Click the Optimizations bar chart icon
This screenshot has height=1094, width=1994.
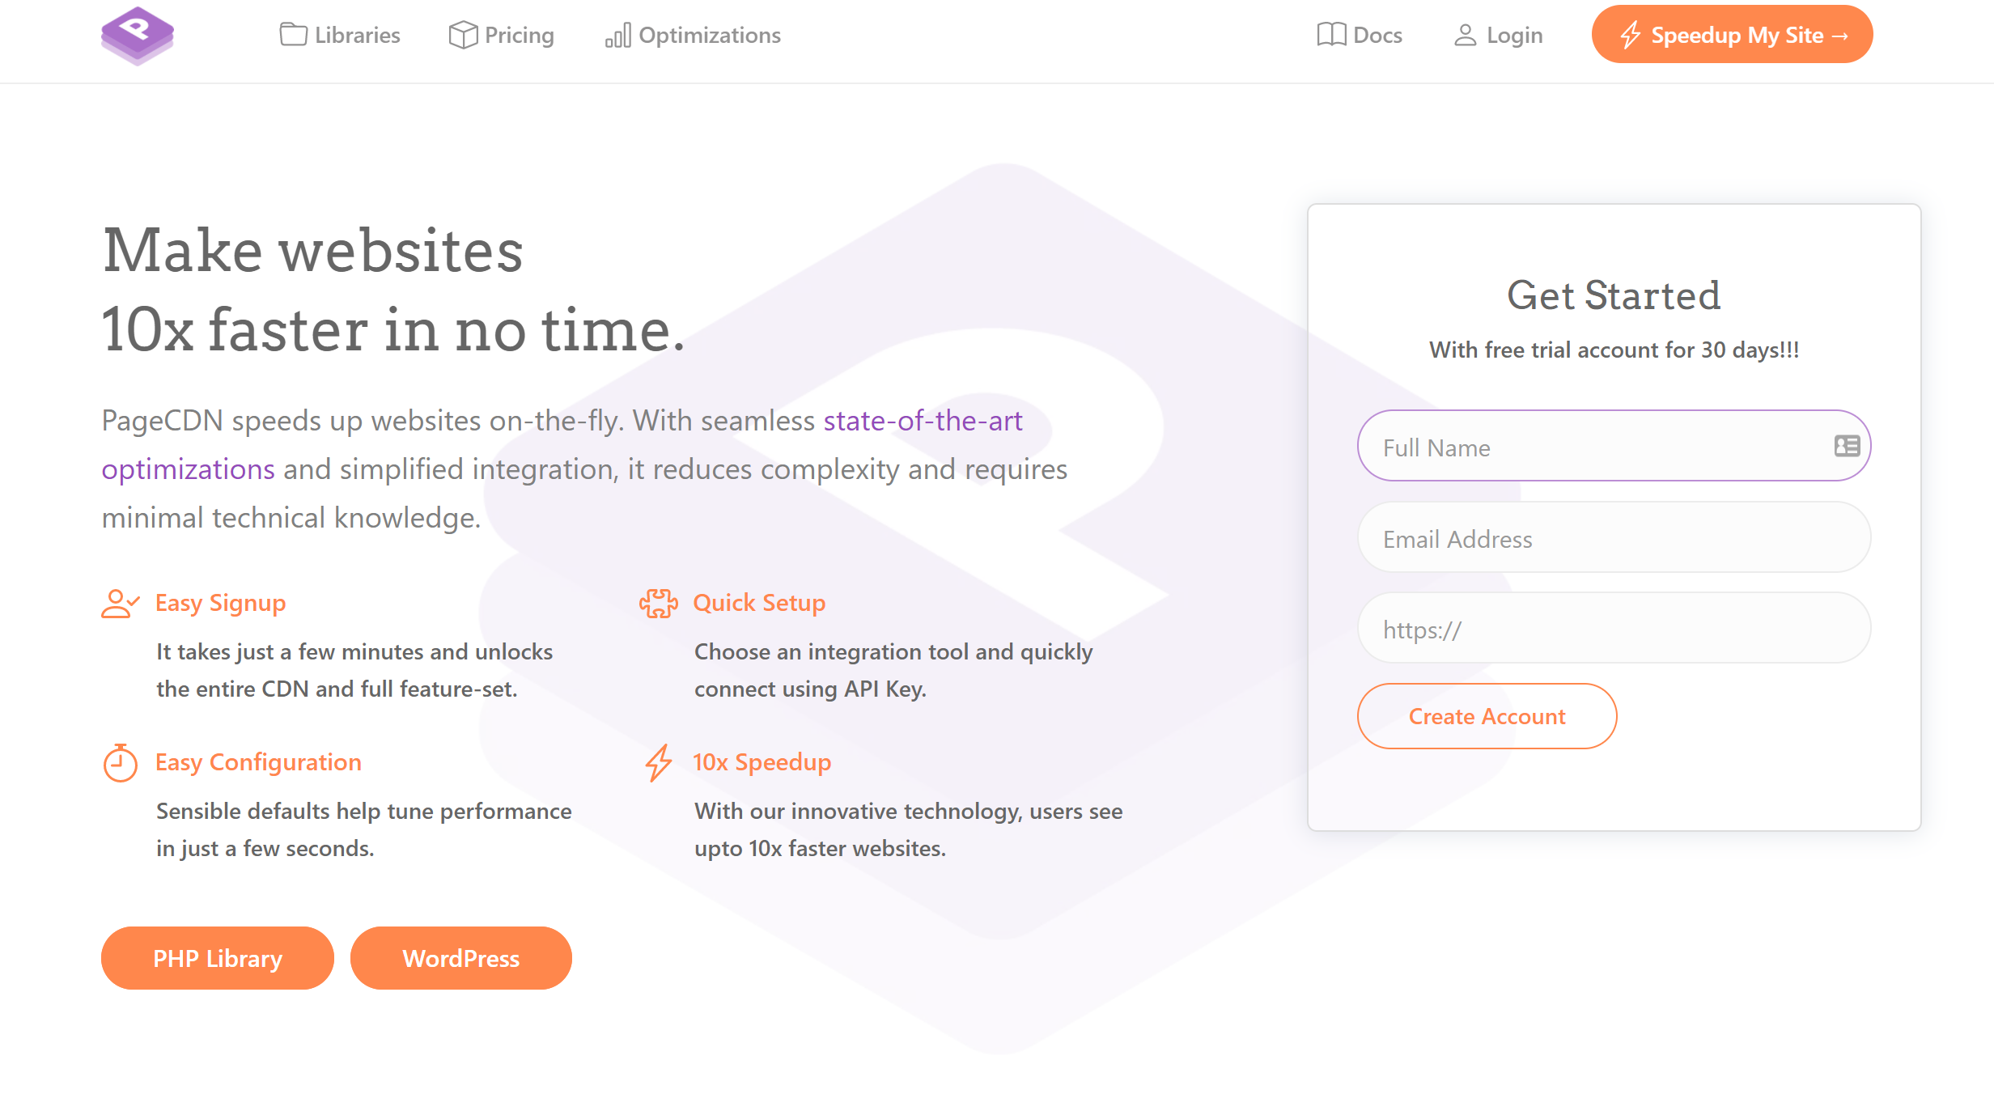click(617, 36)
